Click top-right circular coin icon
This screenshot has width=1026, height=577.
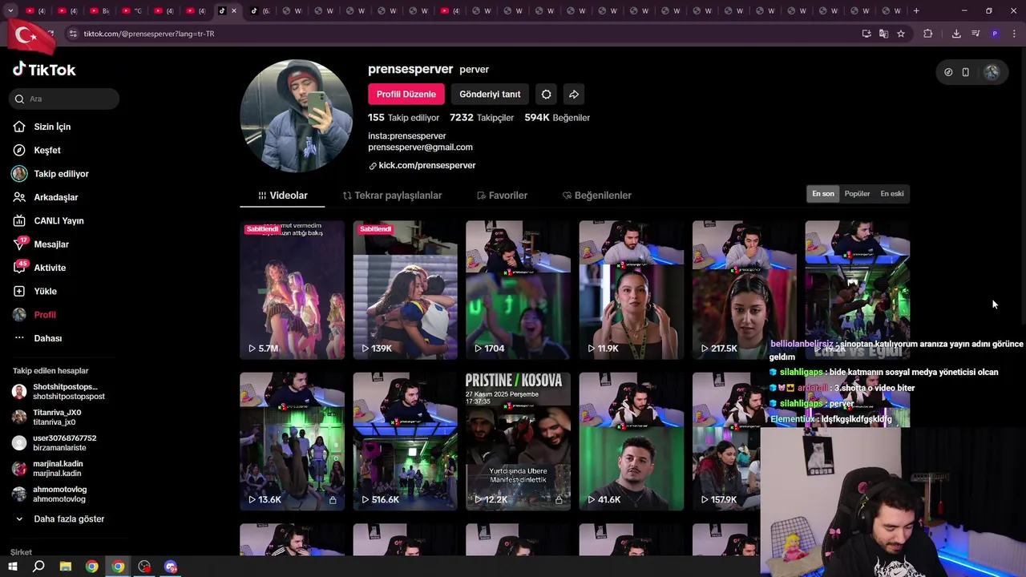[x=948, y=72]
